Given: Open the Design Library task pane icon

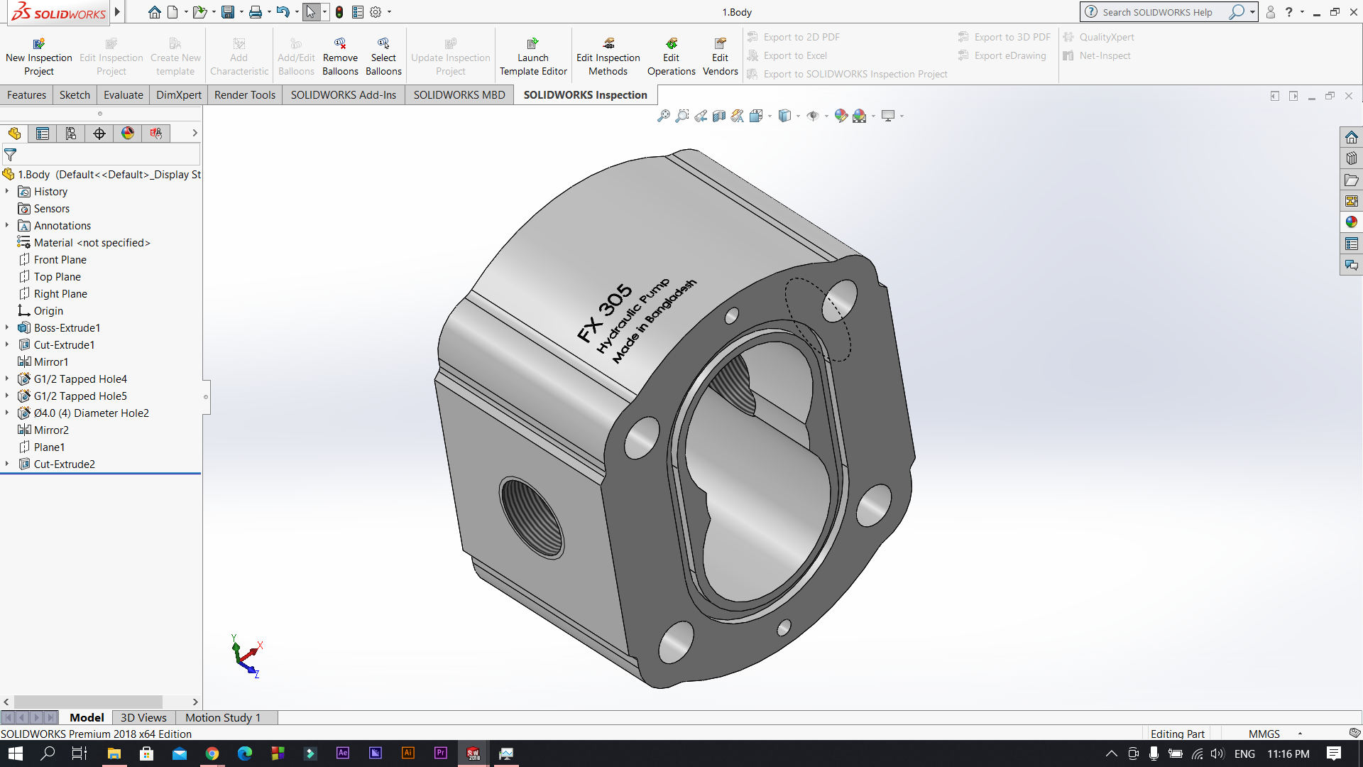Looking at the screenshot, I should coord(1351,158).
